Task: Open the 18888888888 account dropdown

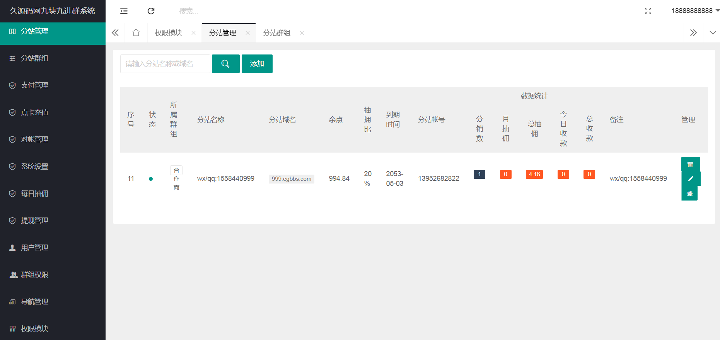Action: click(x=695, y=11)
